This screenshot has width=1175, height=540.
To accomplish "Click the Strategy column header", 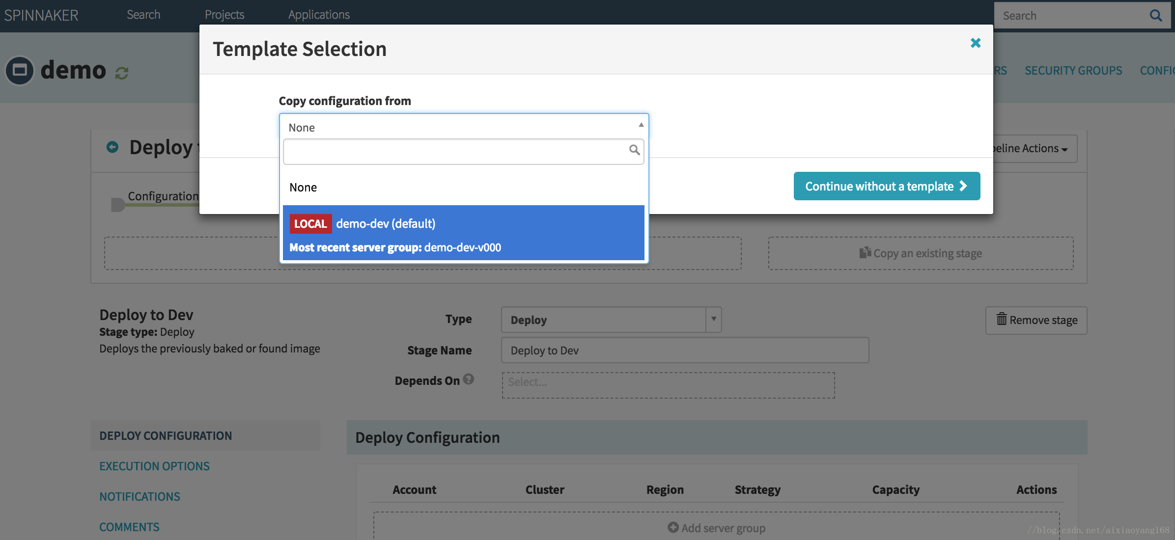I will pyautogui.click(x=757, y=489).
